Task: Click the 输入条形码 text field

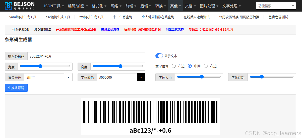Action: pyautogui.click(x=86, y=56)
